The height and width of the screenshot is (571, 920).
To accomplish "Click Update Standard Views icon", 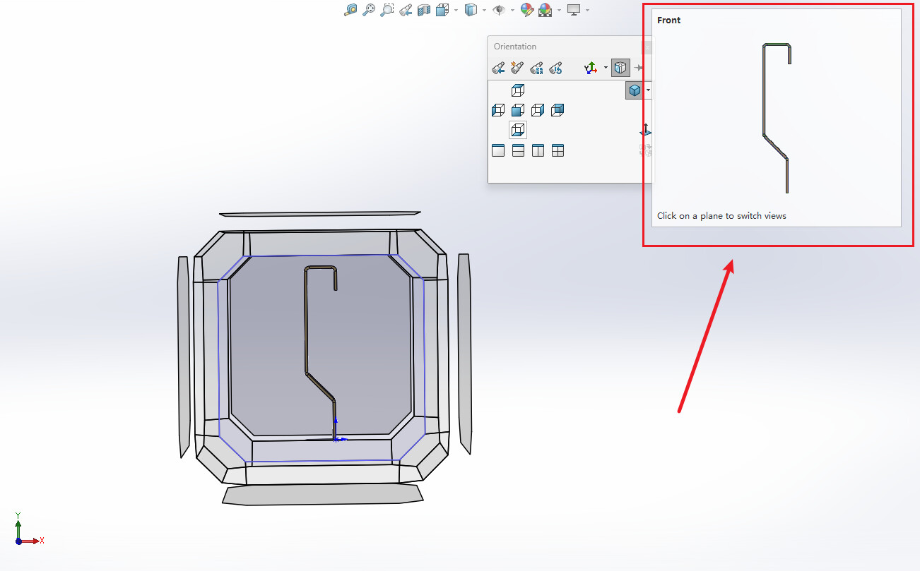I will 537,68.
